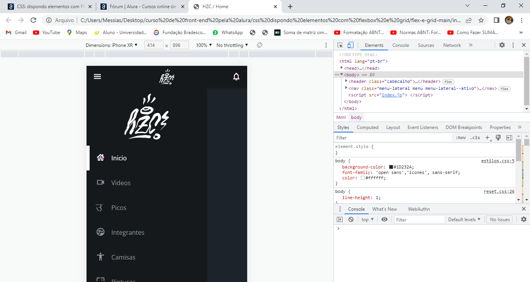Toggle Chrome's side panel

tap(496, 20)
